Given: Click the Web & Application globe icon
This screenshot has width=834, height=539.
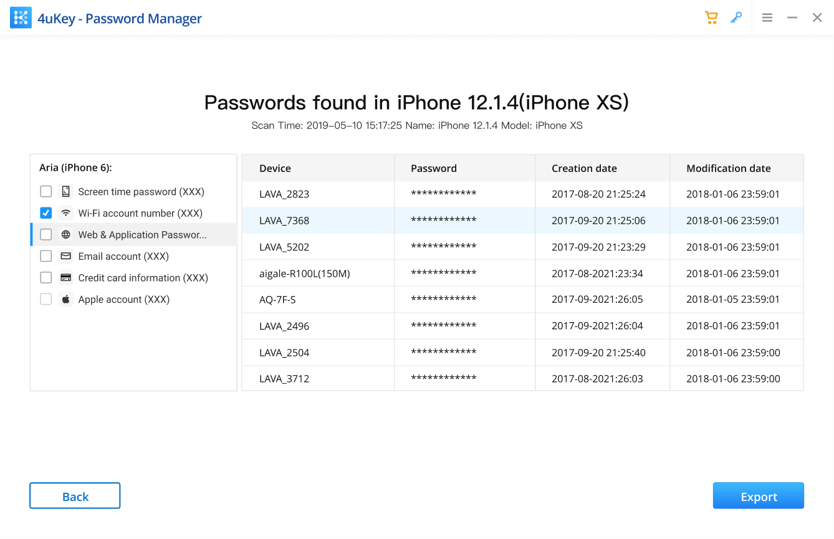Looking at the screenshot, I should click(65, 235).
